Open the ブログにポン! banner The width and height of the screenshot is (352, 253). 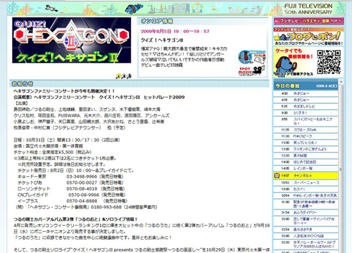click(308, 37)
